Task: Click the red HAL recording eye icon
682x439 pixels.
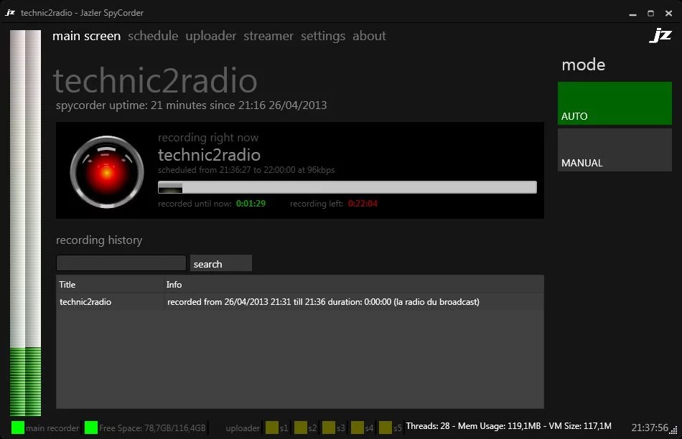Action: click(x=107, y=172)
